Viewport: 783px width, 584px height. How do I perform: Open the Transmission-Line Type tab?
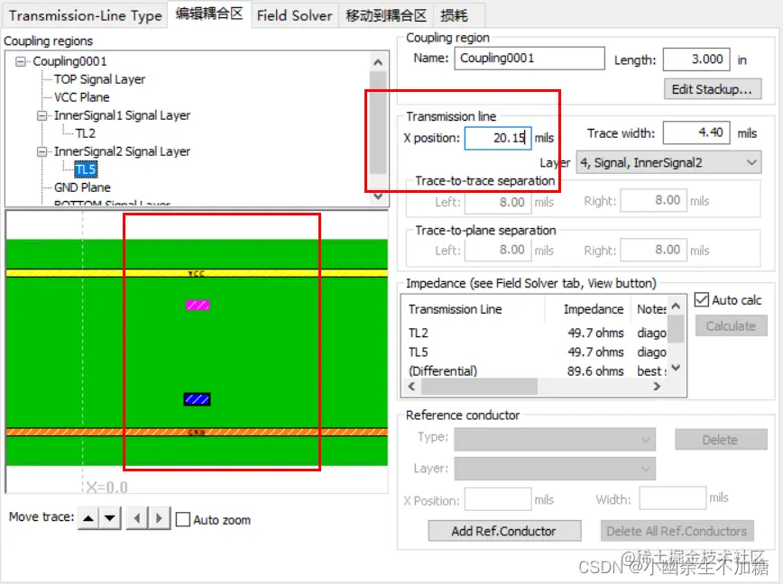click(86, 15)
